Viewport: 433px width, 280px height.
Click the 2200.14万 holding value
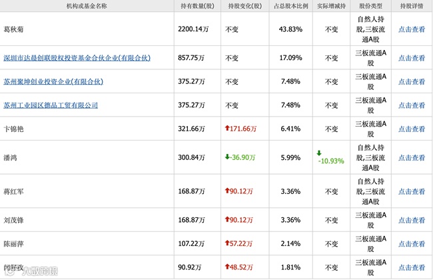pos(193,29)
